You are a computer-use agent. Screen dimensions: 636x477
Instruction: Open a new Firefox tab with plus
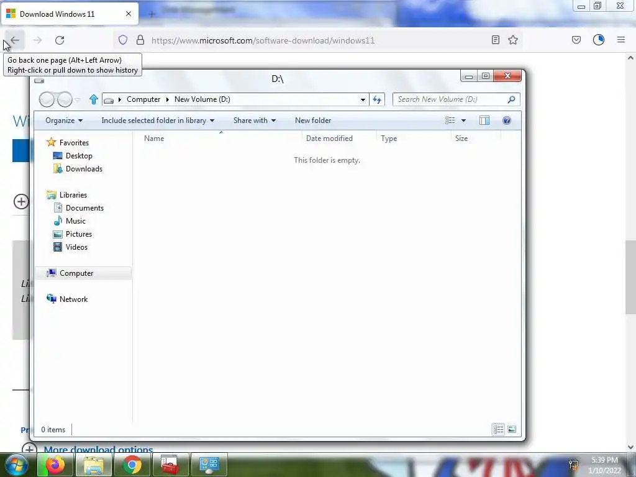pyautogui.click(x=152, y=14)
